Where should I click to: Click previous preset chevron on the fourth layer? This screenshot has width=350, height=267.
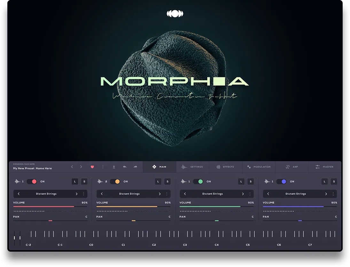coord(268,193)
